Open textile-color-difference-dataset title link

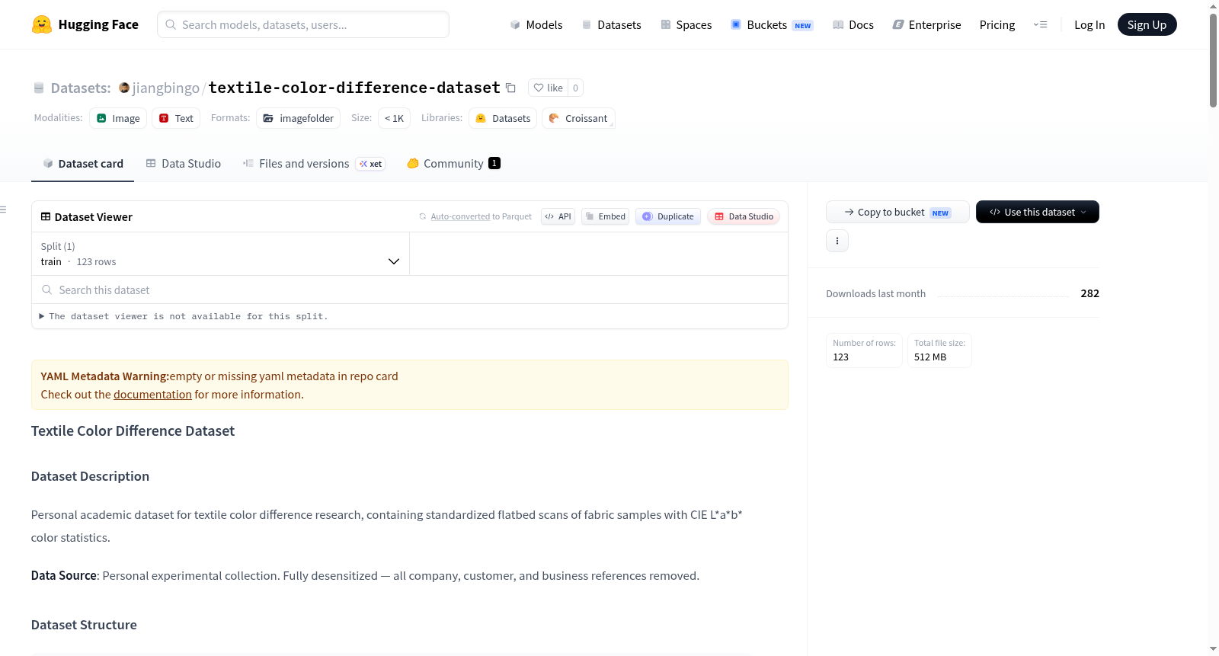pyautogui.click(x=354, y=88)
